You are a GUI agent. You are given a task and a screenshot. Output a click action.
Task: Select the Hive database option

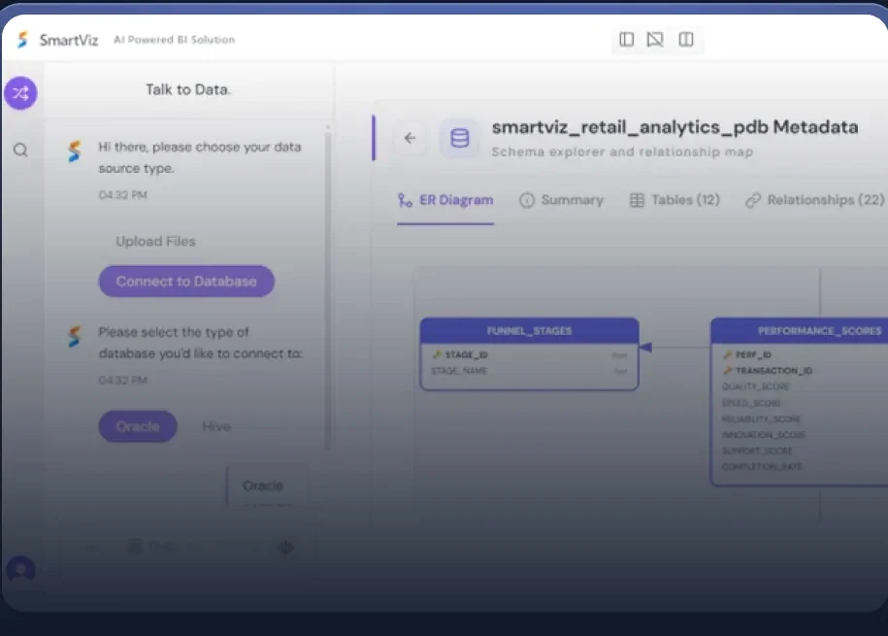click(x=216, y=426)
